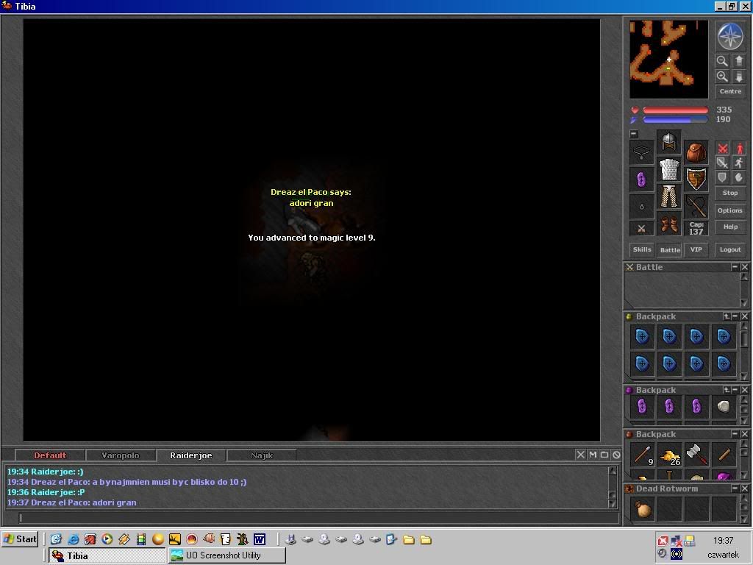Go up a level in the purple-rune Backpack
This screenshot has height=565, width=753.
pos(727,390)
